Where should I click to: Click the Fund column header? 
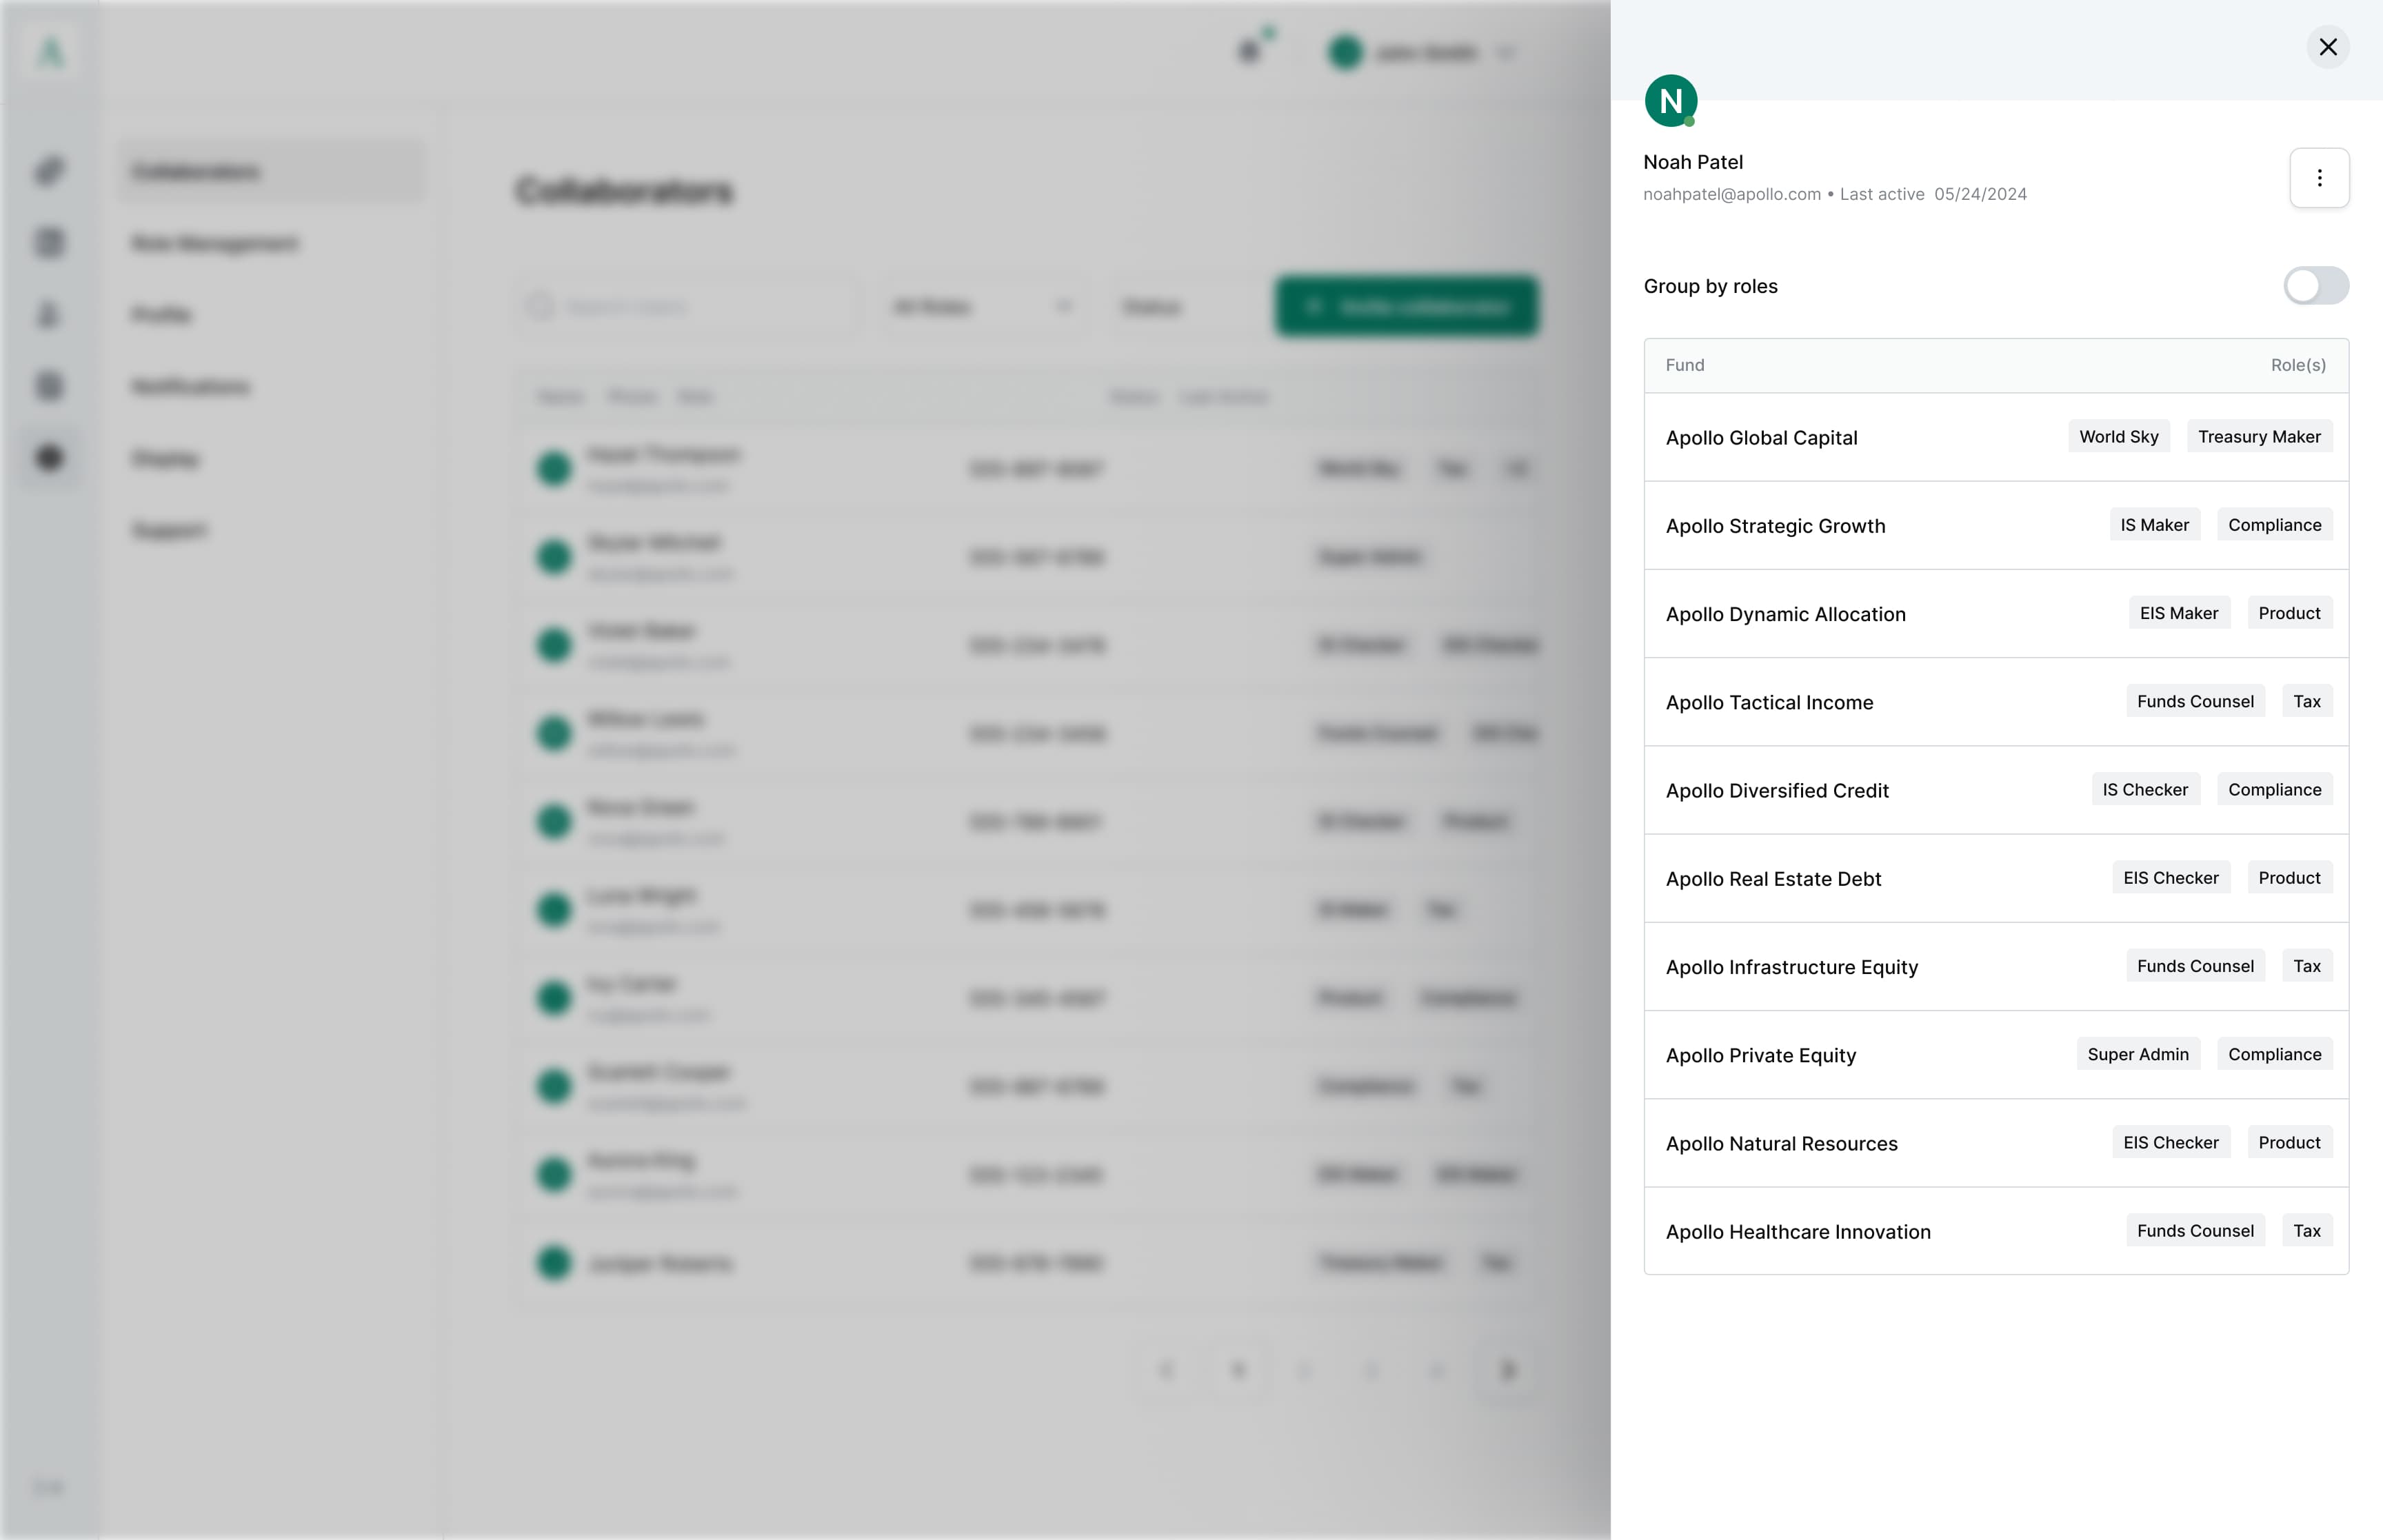click(x=1685, y=365)
